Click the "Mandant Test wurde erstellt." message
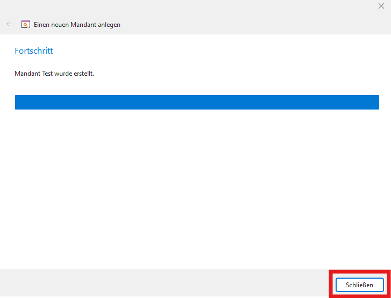The image size is (391, 298). (54, 74)
